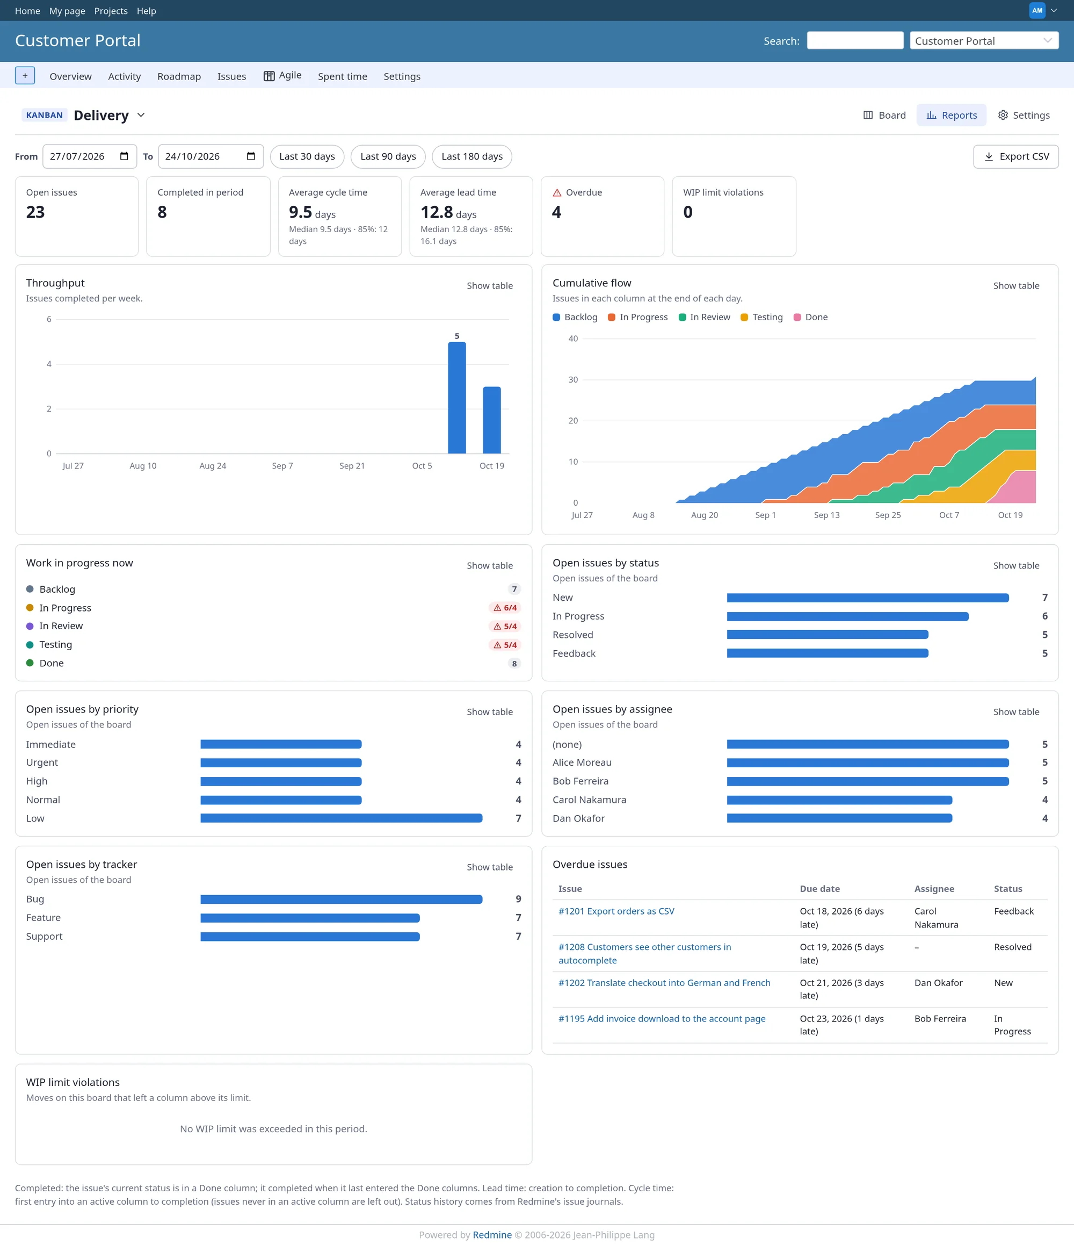Open the Redmine footer link

(492, 1235)
